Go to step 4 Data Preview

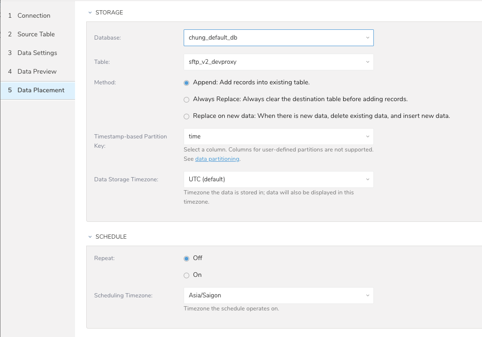[x=37, y=71]
